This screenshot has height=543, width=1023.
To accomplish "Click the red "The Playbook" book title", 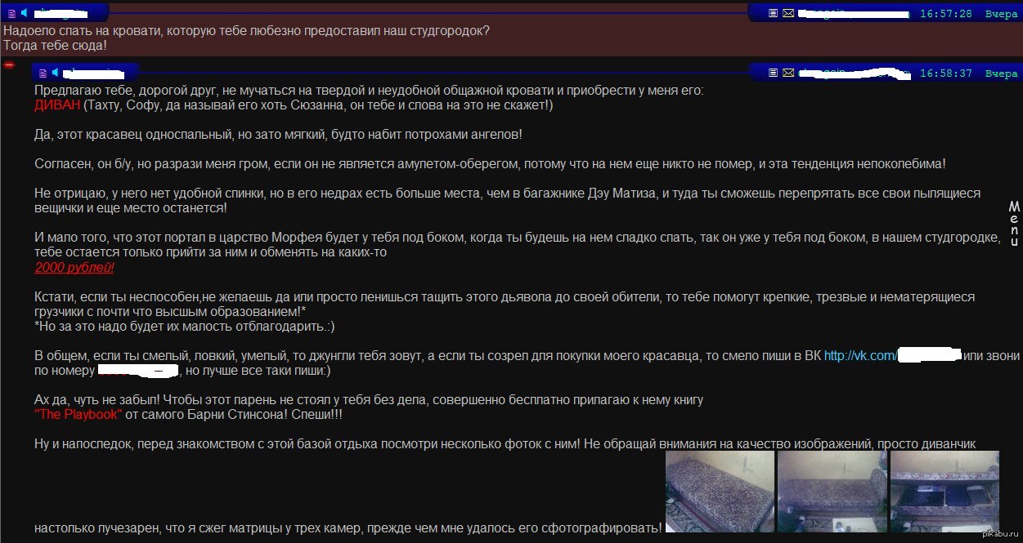I will 79,415.
